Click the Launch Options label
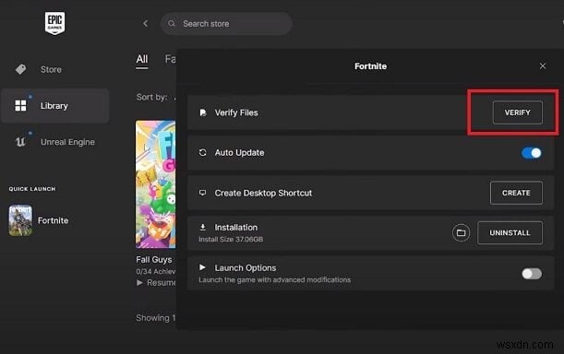Screen dimensions: 564x354 click(x=246, y=267)
